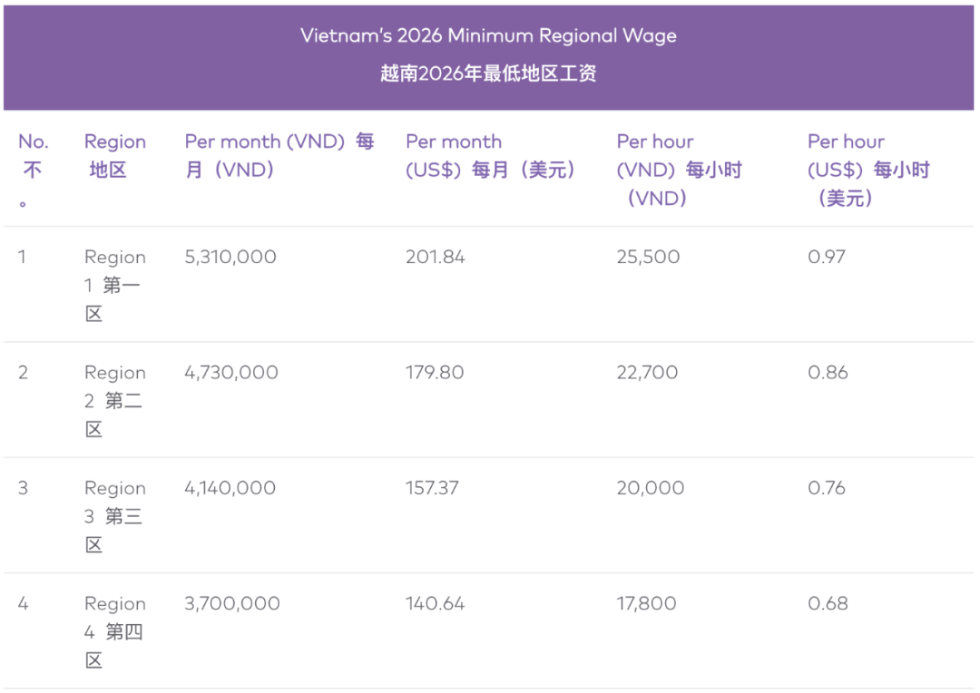Click the "Region 1 第一区" cell
The width and height of the screenshot is (980, 693).
[114, 285]
